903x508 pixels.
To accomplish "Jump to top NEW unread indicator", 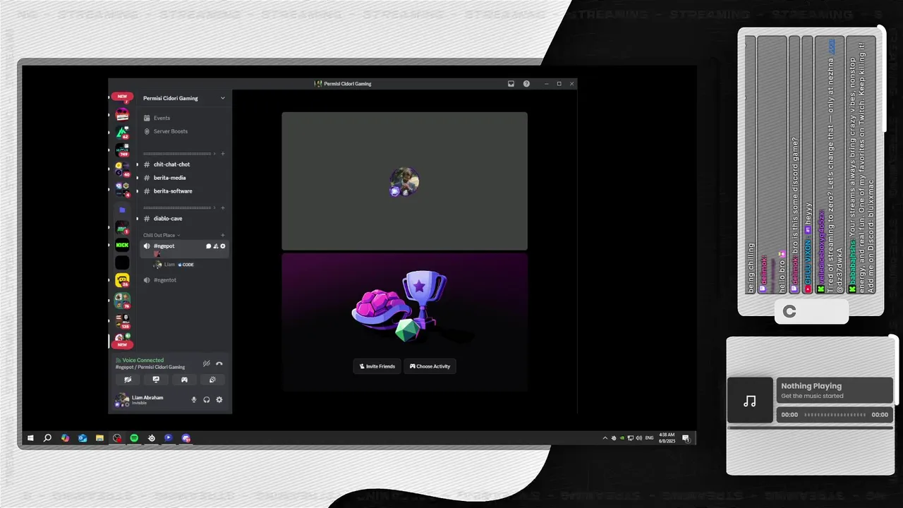I will (122, 97).
